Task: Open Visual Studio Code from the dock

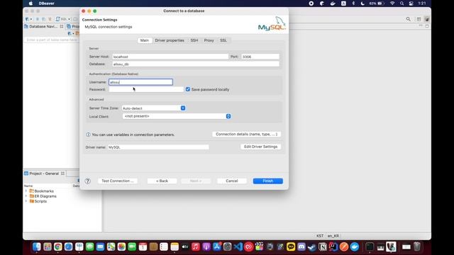Action: [238, 246]
